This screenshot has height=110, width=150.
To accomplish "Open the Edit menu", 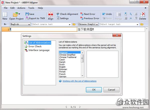I will click(12, 8).
